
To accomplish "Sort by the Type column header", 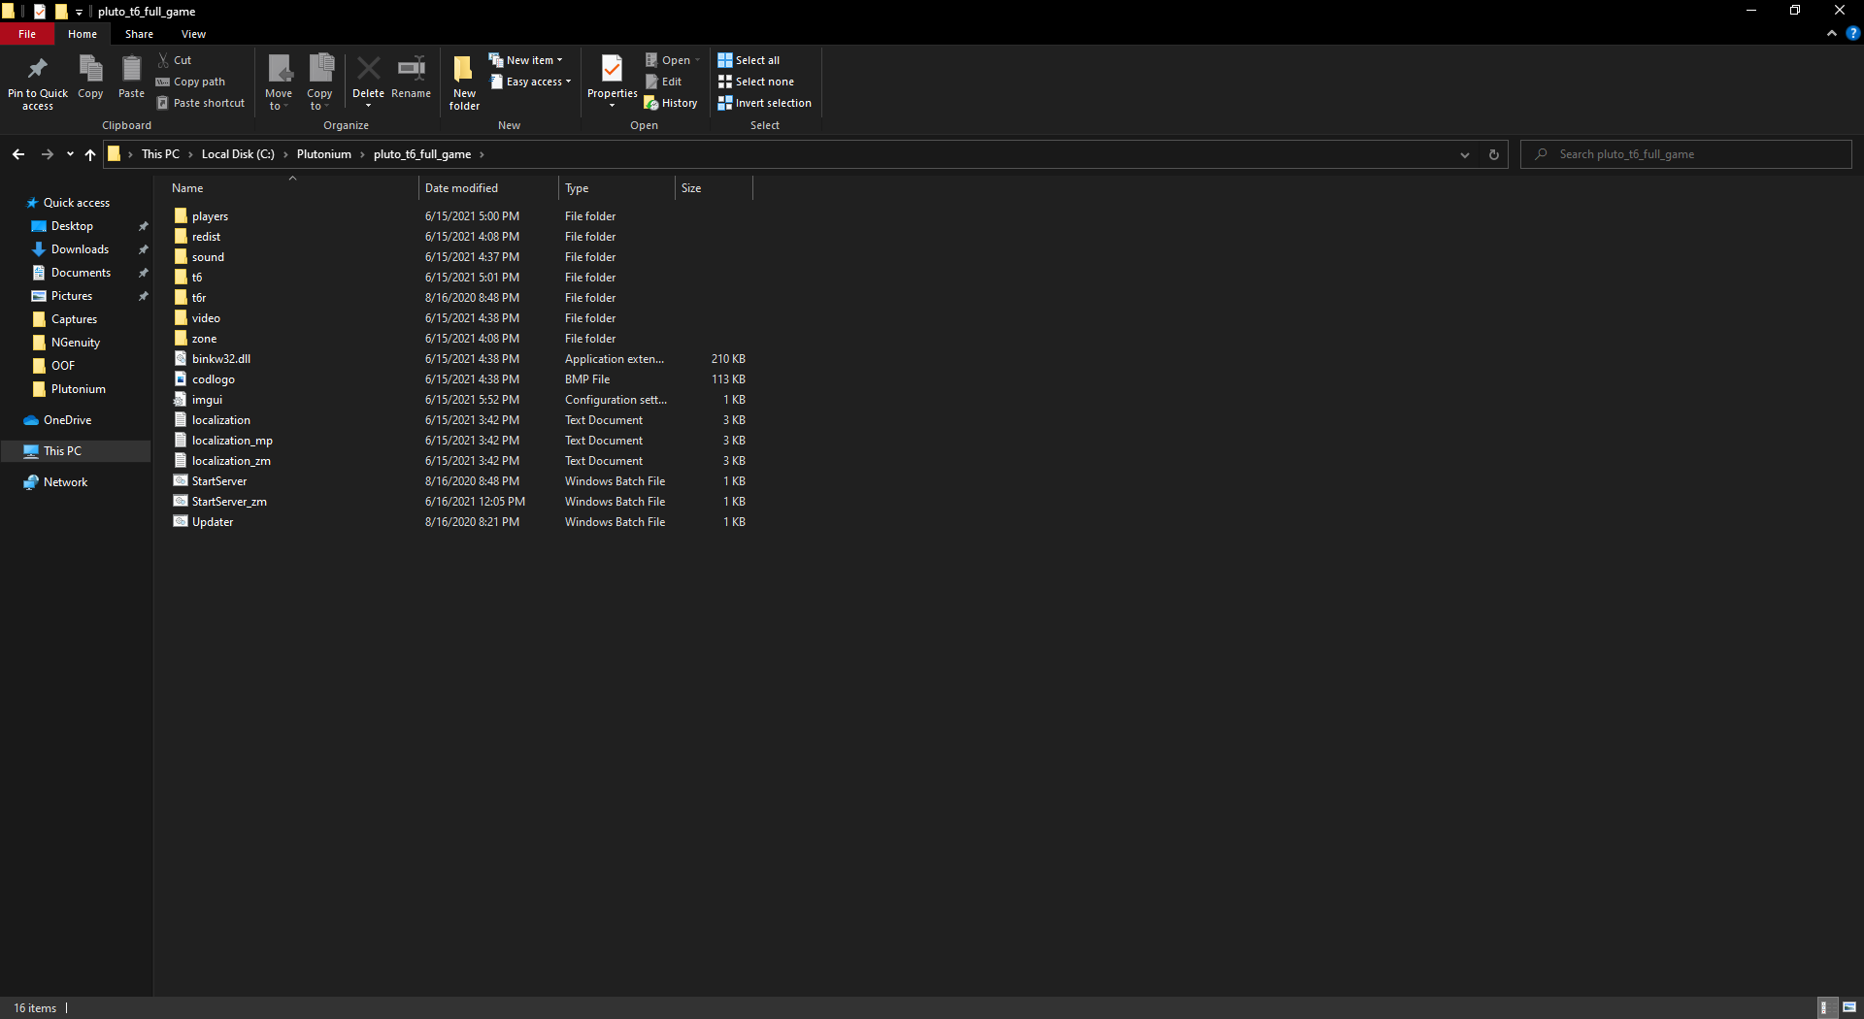I will (616, 188).
